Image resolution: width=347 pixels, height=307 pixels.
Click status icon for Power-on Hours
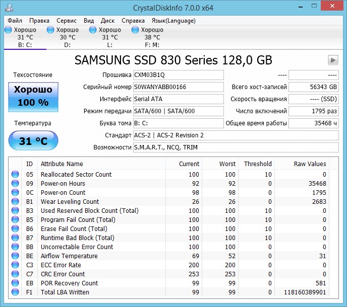[15, 183]
